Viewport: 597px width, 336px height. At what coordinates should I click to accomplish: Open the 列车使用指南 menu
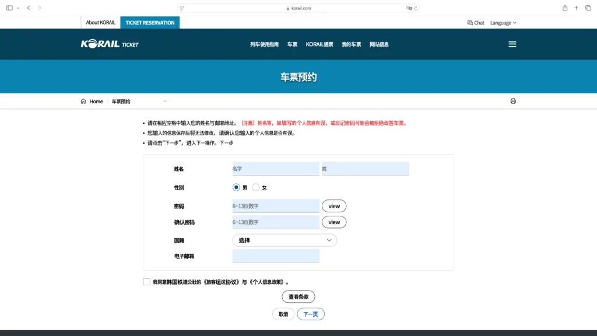(x=264, y=44)
